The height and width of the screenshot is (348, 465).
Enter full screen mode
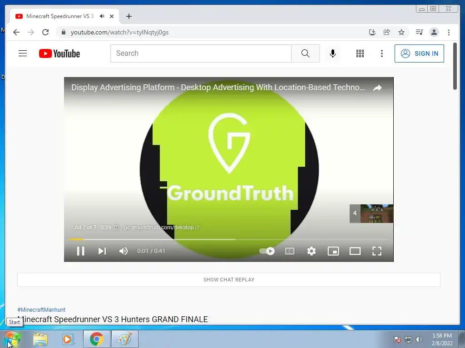(x=377, y=251)
